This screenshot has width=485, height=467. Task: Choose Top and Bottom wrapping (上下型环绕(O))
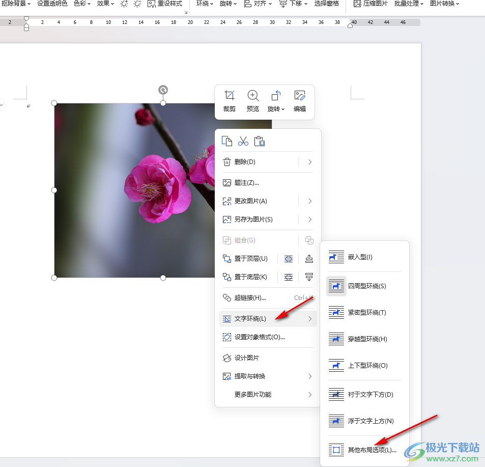(364, 366)
